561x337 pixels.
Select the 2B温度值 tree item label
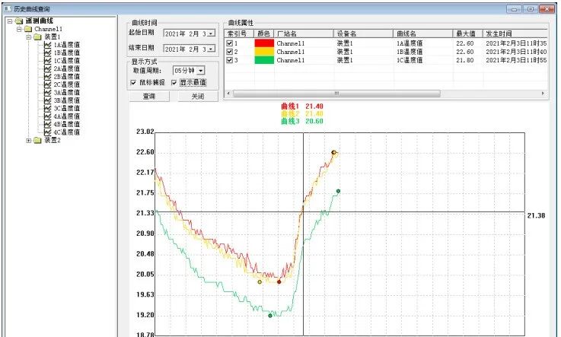pyautogui.click(x=66, y=77)
